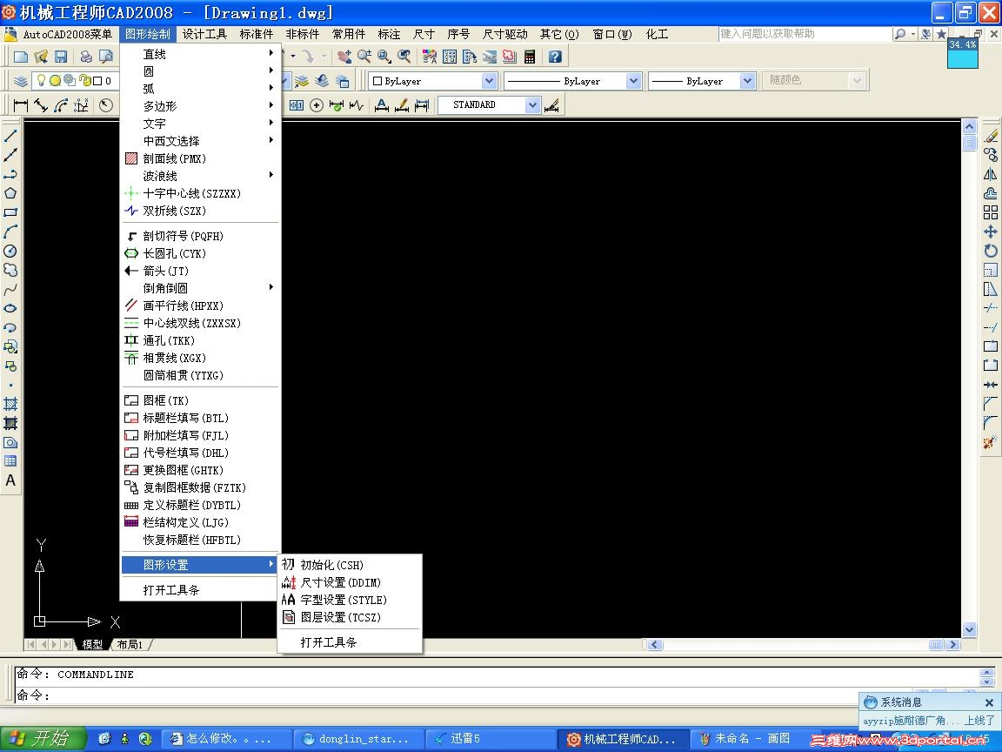Click 打开工具条 in the submenu
The height and width of the screenshot is (752, 1002).
(351, 642)
